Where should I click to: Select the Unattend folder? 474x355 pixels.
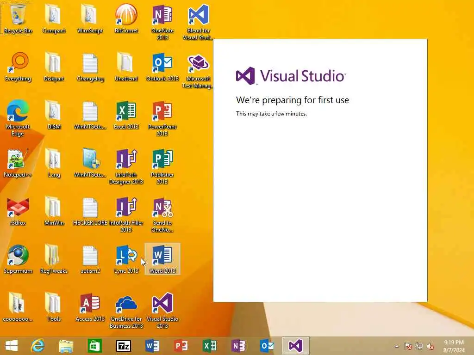[x=126, y=67]
